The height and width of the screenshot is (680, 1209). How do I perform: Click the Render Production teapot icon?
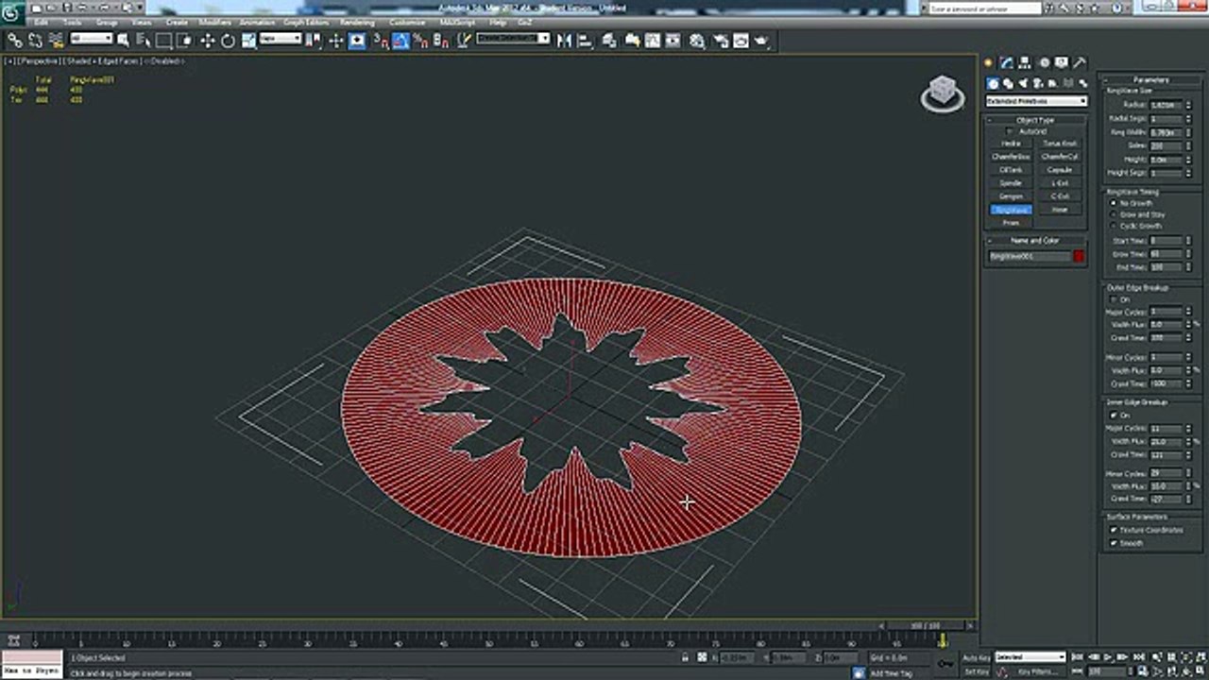tap(761, 41)
